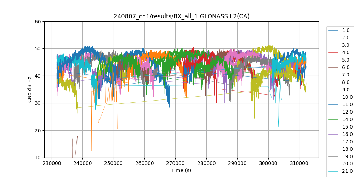Select legend entry 6.0
Screen dimensions: 354x177
coord(346,68)
